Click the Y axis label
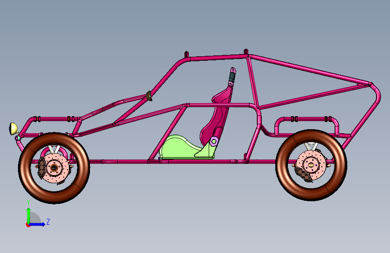 [28, 203]
